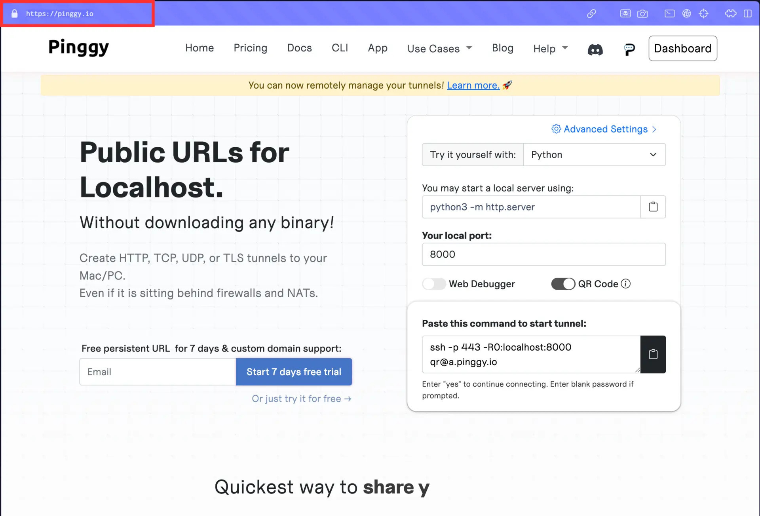The height and width of the screenshot is (516, 760).
Task: Click Or just try it for free link
Action: [302, 398]
